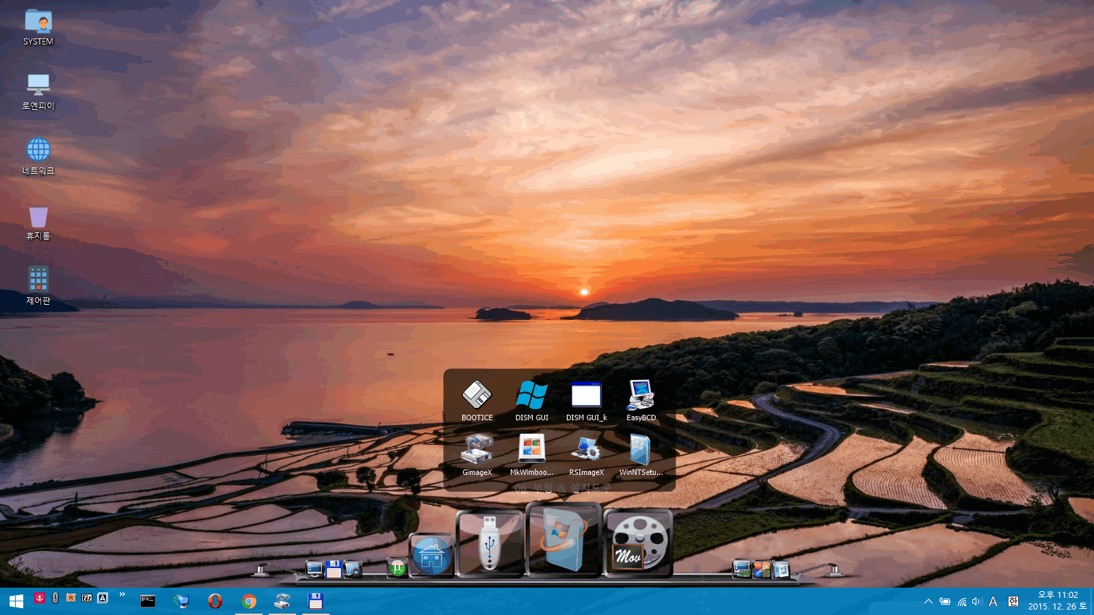Open the Windows Start button
This screenshot has height=615, width=1094.
(16, 601)
